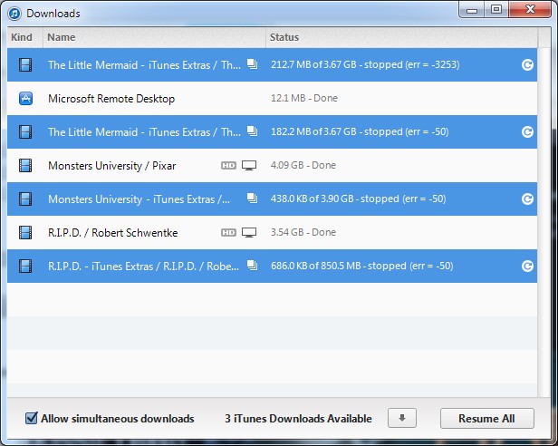Click the download arrow button for available downloads

402,418
